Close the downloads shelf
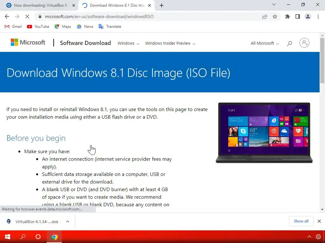325x243 pixels. (x=319, y=221)
